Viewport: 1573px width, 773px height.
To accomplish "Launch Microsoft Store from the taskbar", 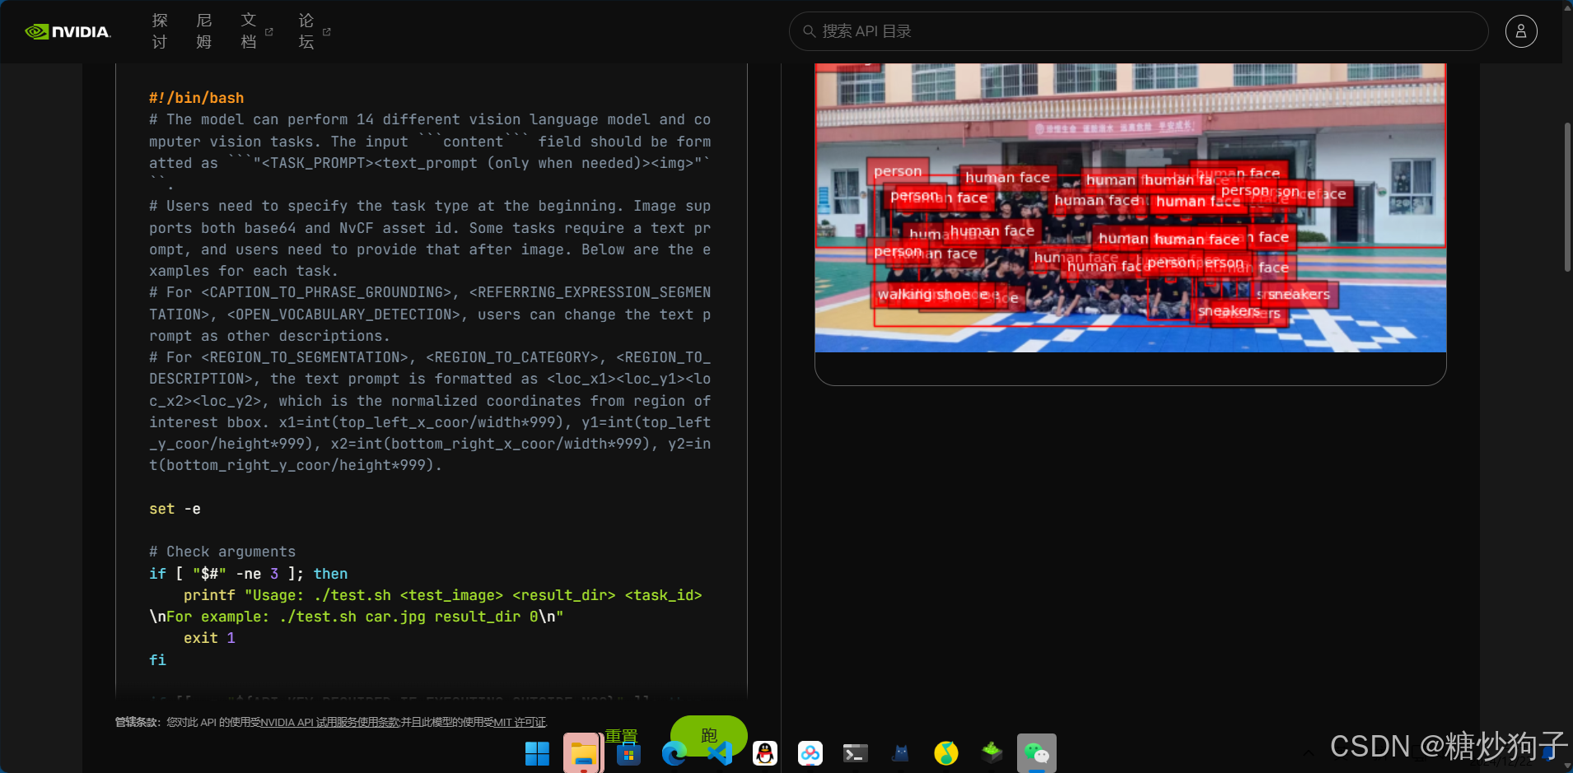I will point(628,753).
